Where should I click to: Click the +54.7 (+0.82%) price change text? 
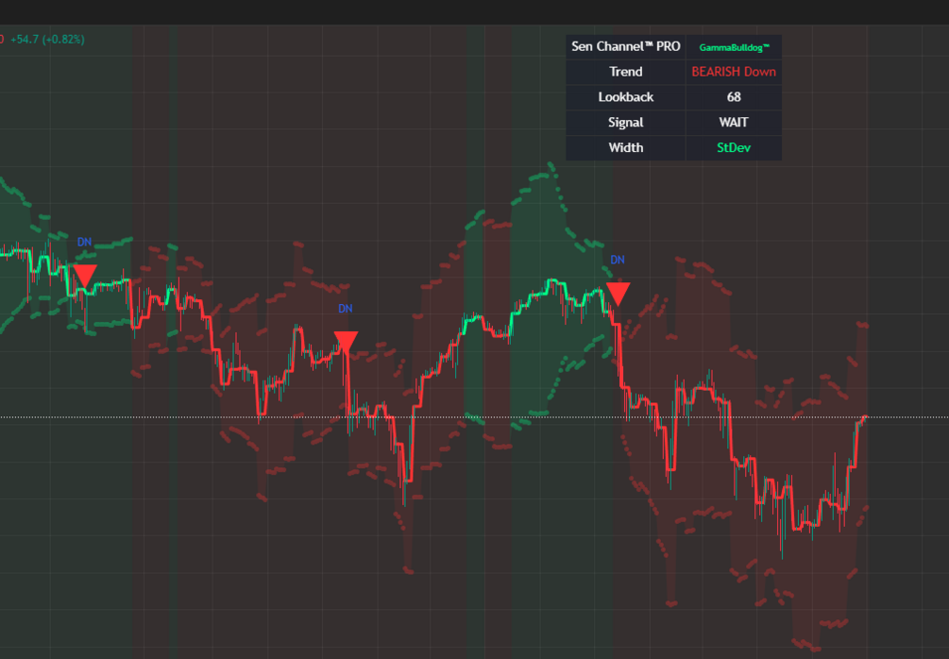click(47, 40)
